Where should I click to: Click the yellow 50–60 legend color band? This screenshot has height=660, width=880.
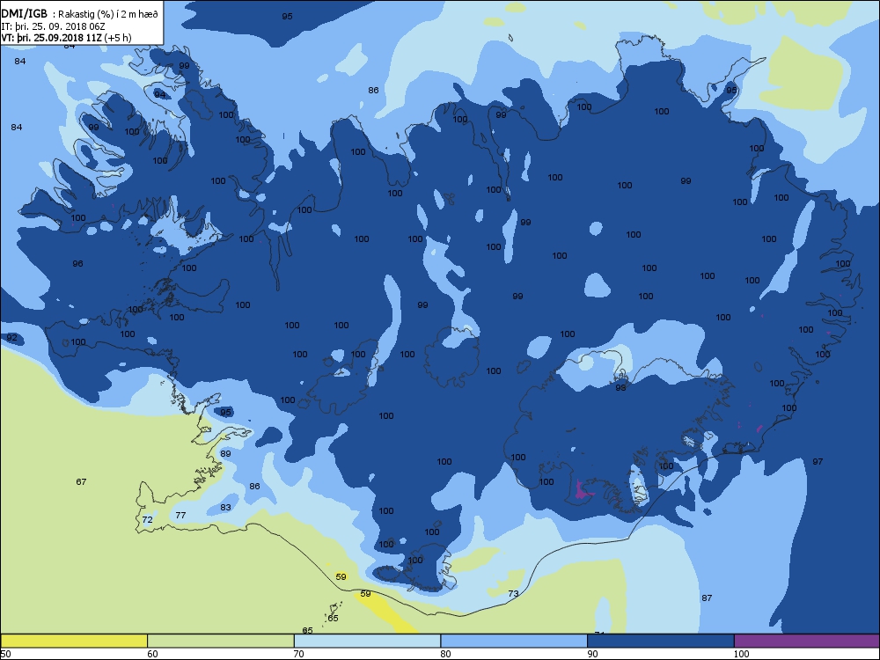(74, 641)
